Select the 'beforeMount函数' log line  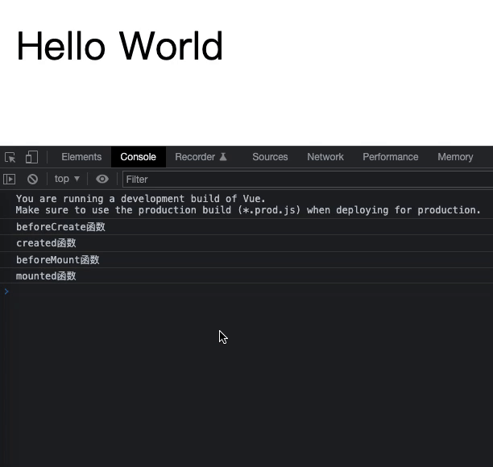pyautogui.click(x=58, y=260)
